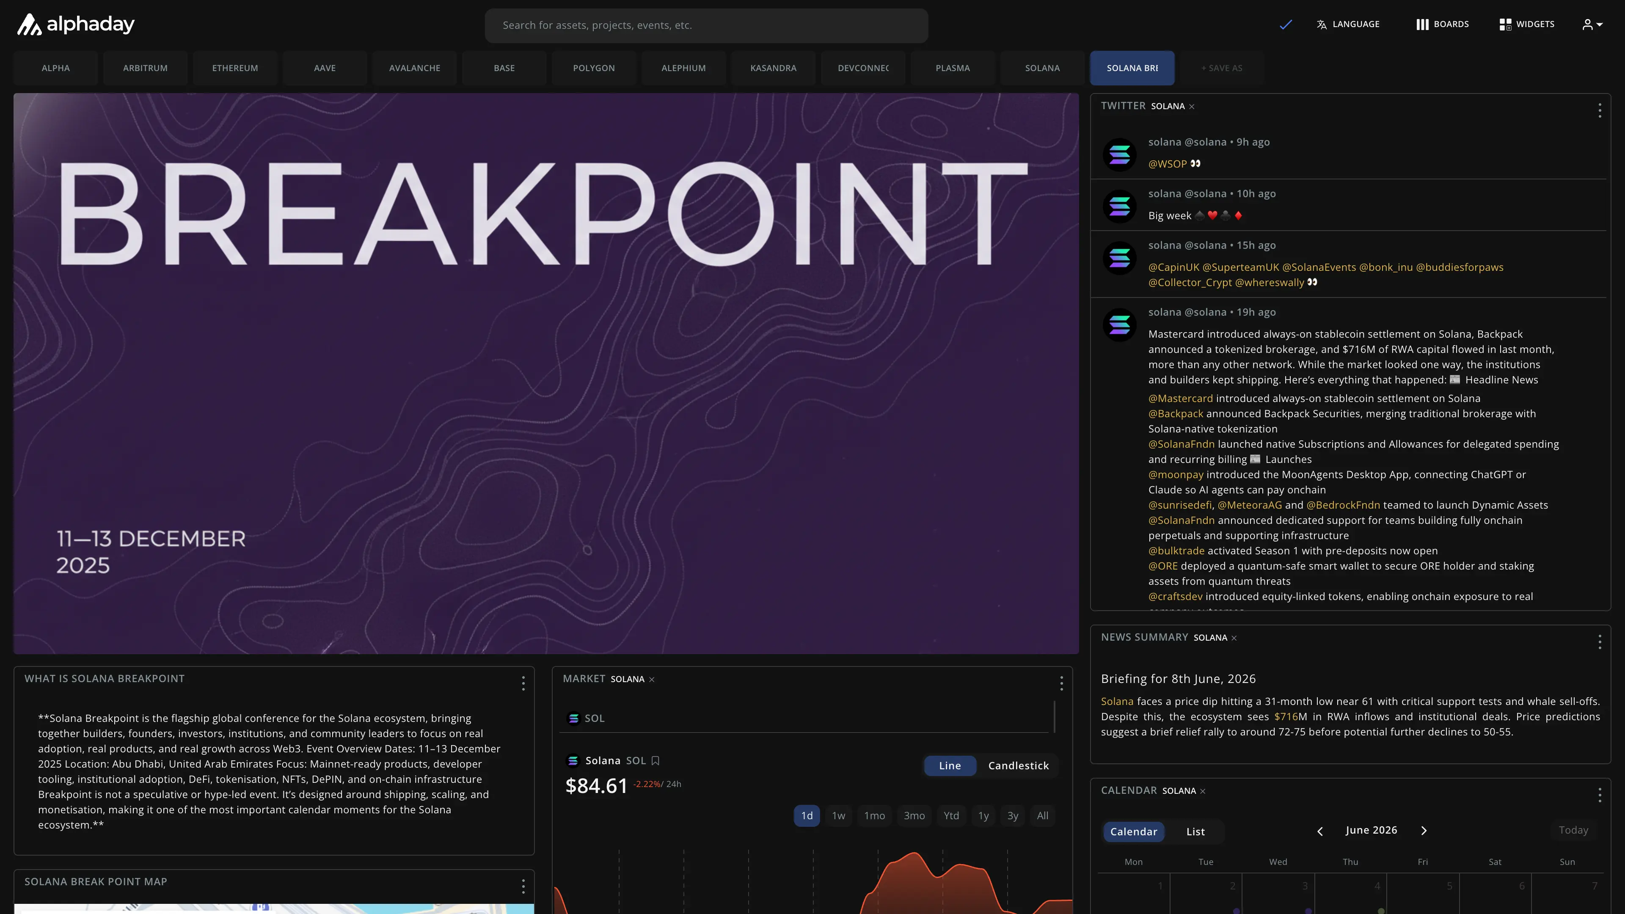Click the Breakpoint banner image
Screen dimensions: 1625x914
546,373
